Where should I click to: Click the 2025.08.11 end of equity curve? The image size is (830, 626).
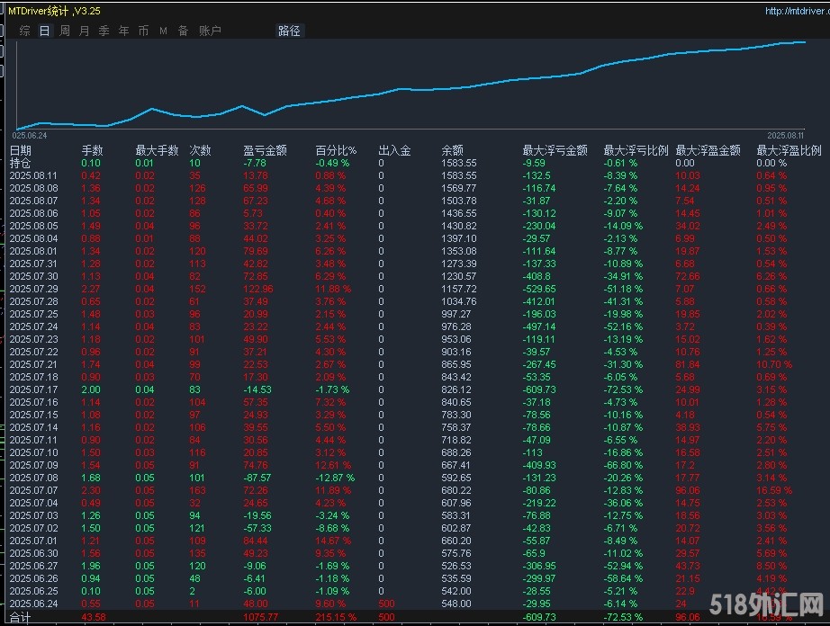[804, 42]
